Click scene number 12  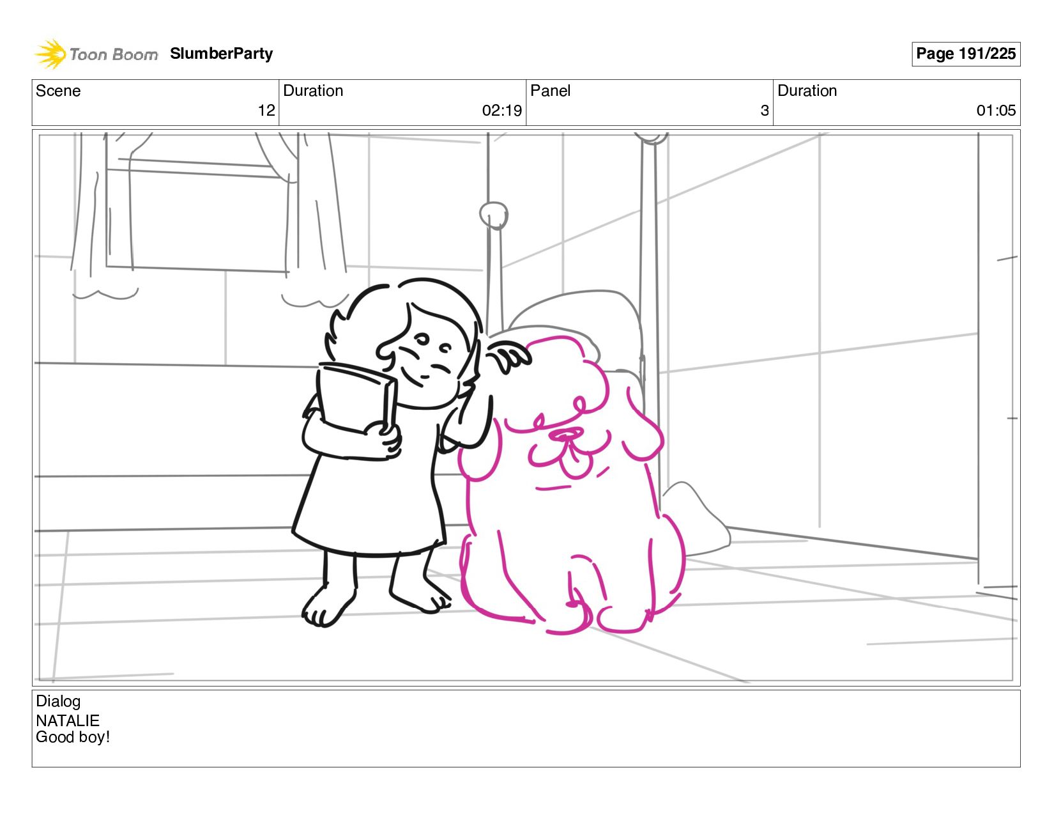click(x=266, y=111)
